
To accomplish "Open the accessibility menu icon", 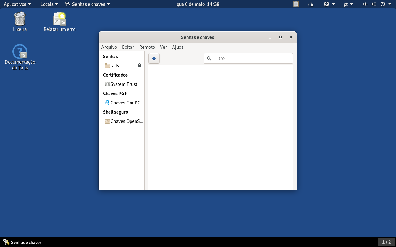I will pos(329,4).
